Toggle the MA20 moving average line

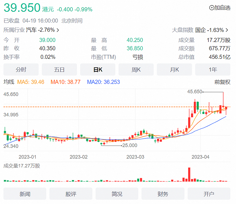tap(103, 82)
